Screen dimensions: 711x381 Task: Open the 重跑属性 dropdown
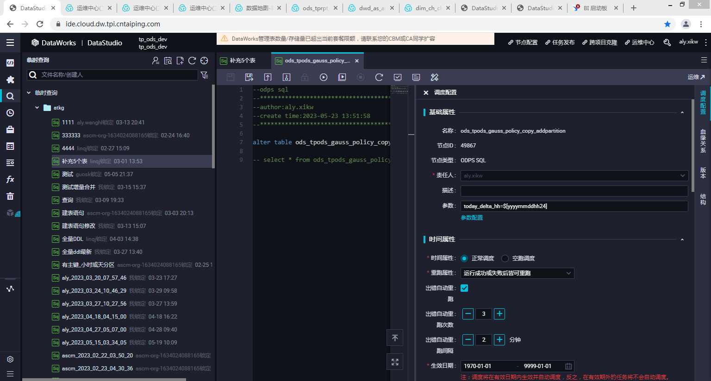(517, 273)
